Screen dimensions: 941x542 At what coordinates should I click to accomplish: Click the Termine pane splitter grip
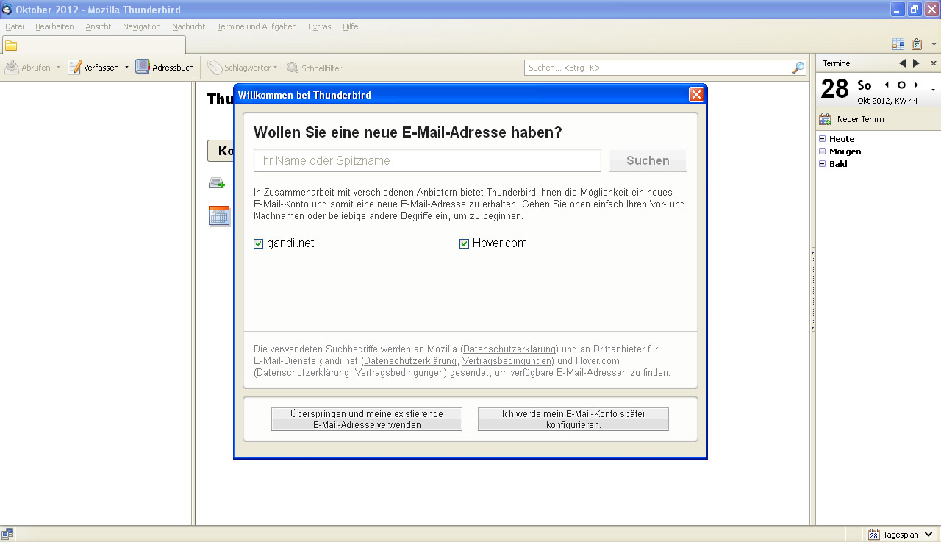[x=813, y=288]
